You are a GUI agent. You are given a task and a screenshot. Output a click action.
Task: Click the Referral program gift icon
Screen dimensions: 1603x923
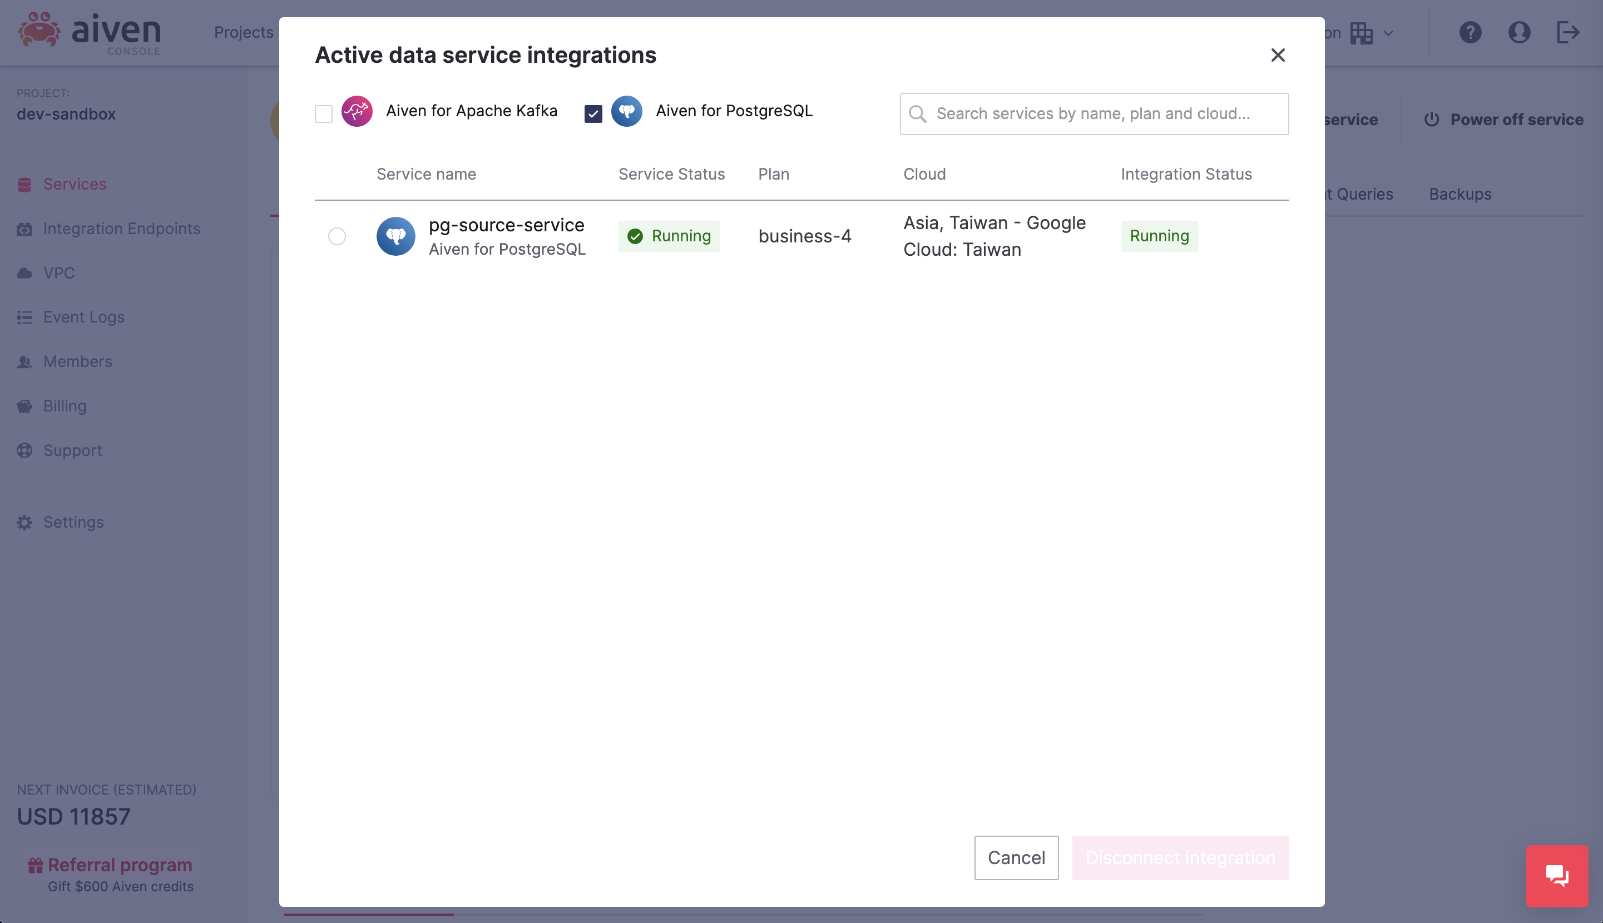[x=36, y=865]
